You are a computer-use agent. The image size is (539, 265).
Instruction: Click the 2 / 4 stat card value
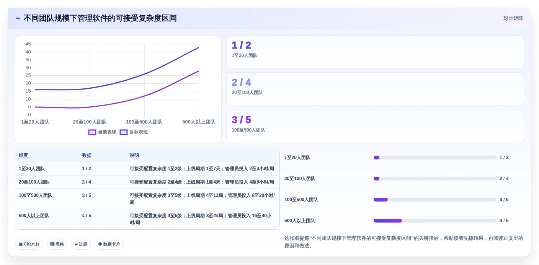(241, 83)
